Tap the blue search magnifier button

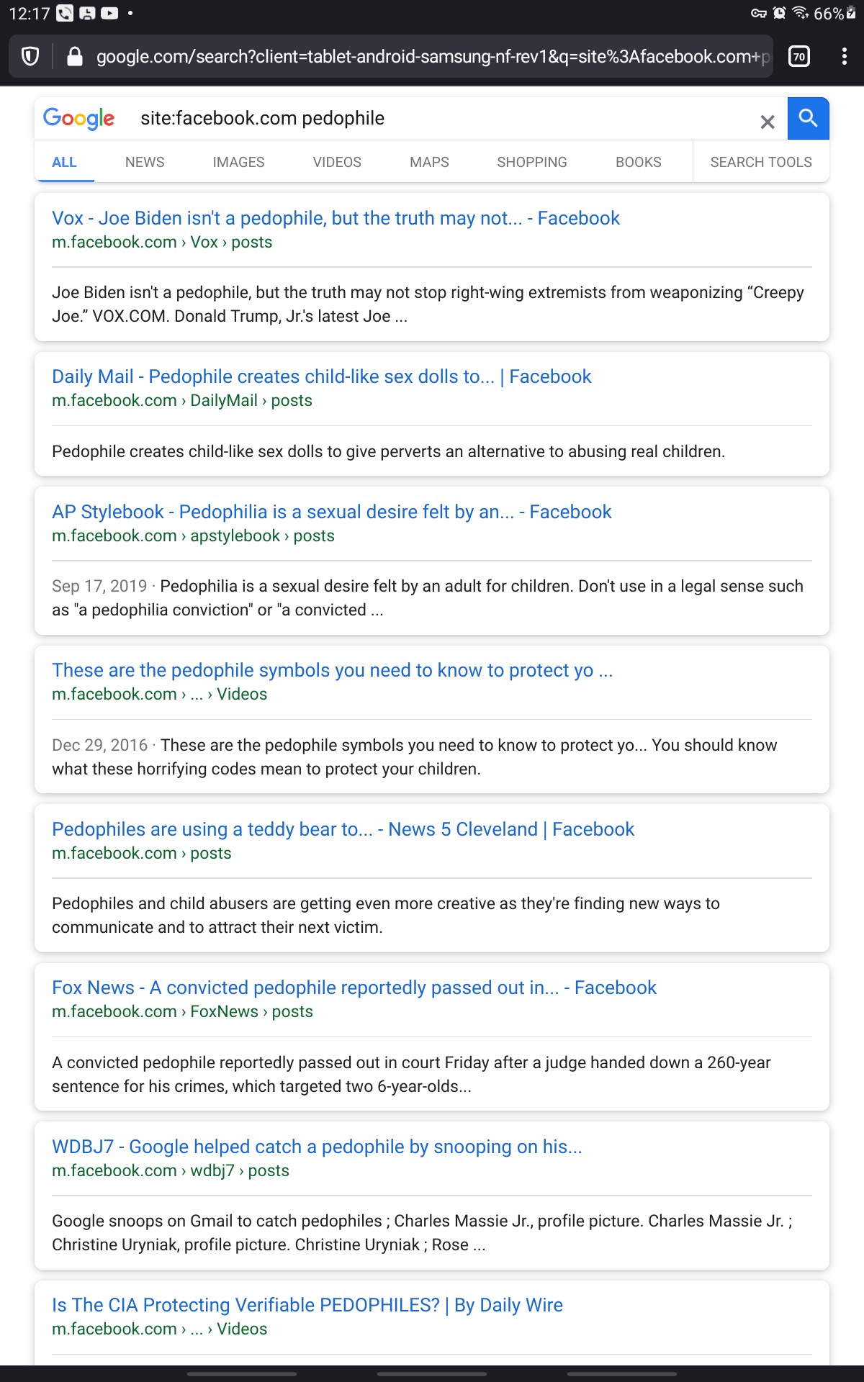tap(808, 119)
